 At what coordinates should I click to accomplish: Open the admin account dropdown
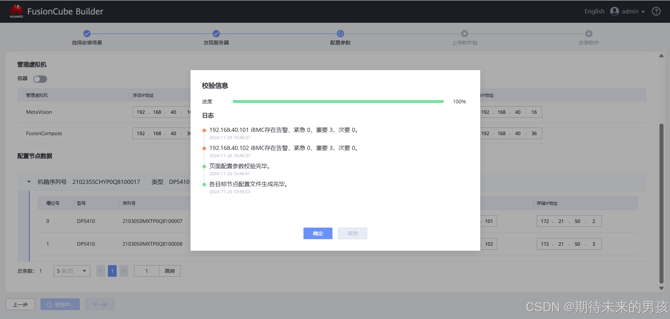[633, 12]
